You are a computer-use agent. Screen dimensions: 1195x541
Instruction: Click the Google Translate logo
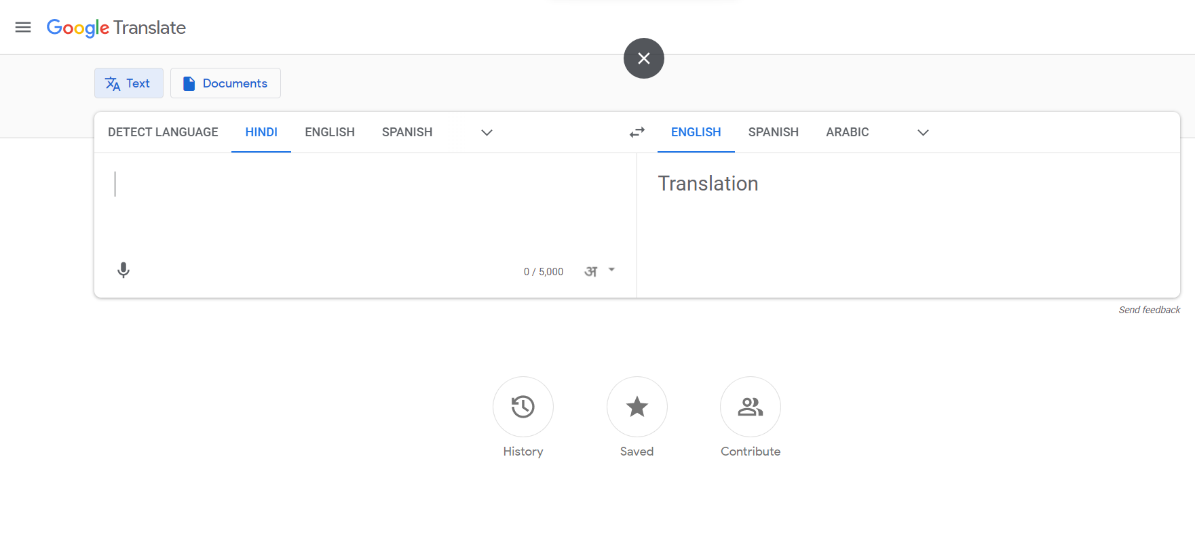tap(116, 28)
